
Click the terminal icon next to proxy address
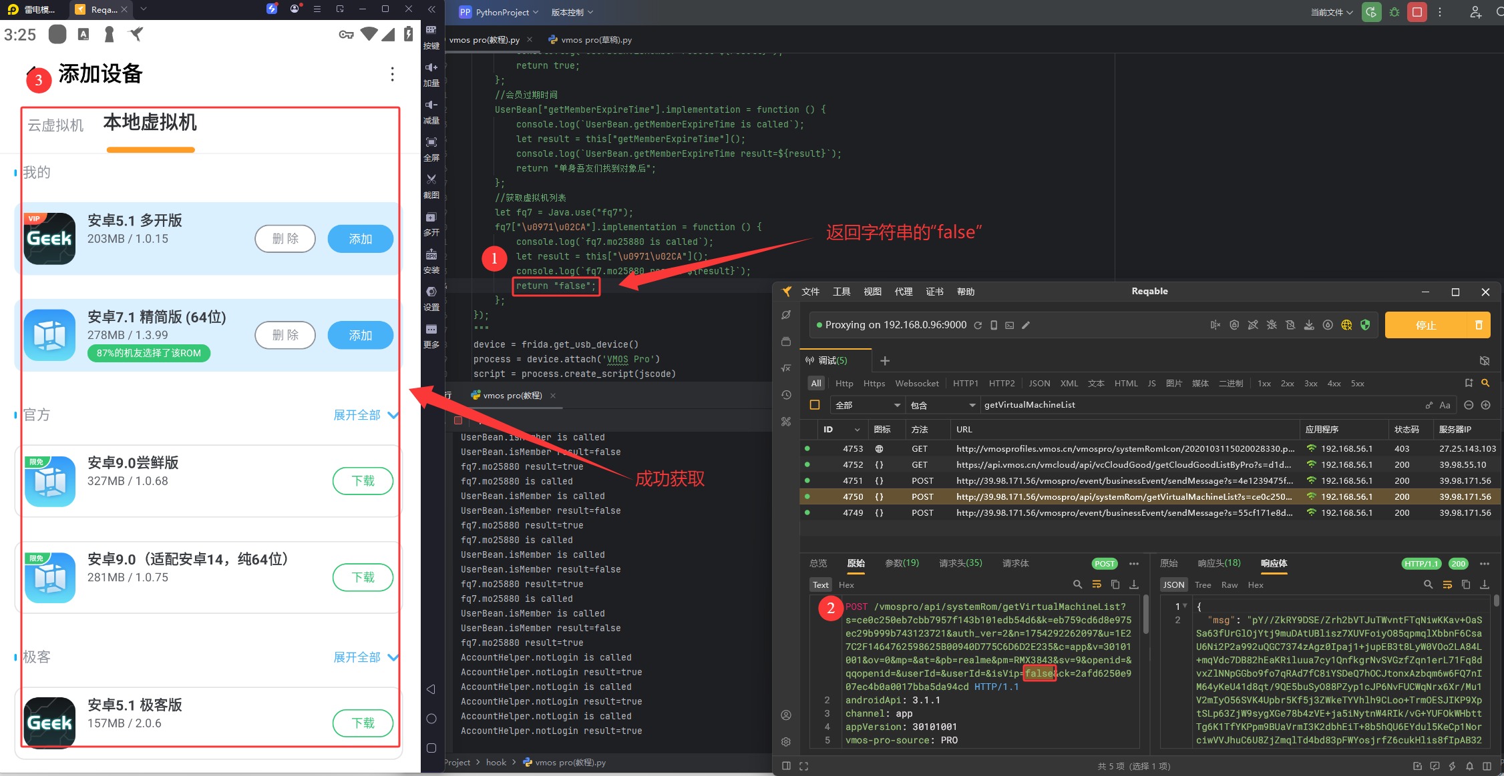click(x=1010, y=325)
